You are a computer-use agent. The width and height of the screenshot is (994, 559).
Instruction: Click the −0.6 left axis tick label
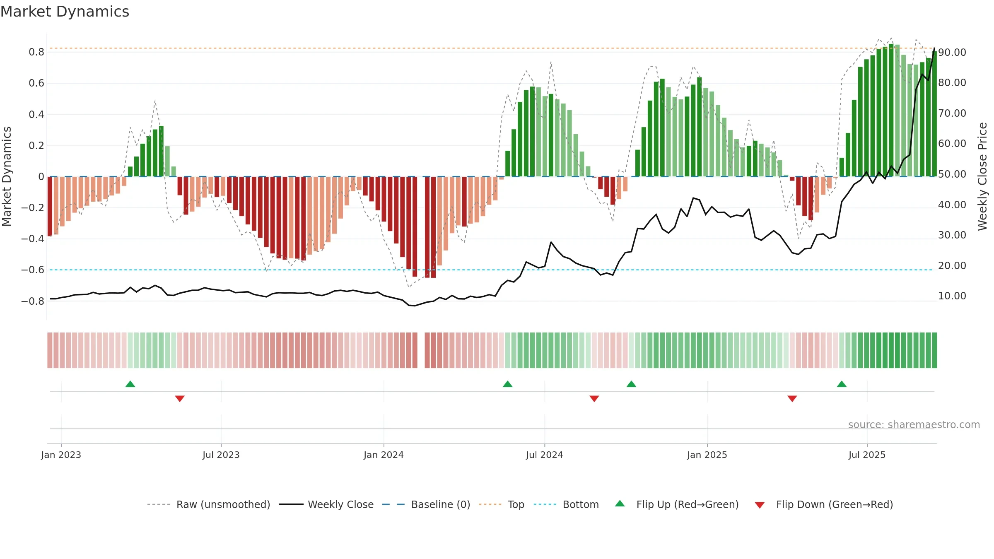pyautogui.click(x=33, y=270)
